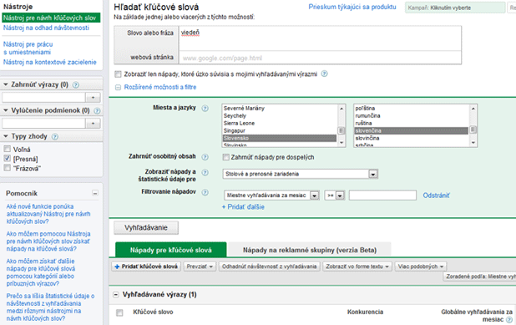Open help icon for Zahrnúť osobitný obsah
516x325 pixels.
click(x=205, y=157)
